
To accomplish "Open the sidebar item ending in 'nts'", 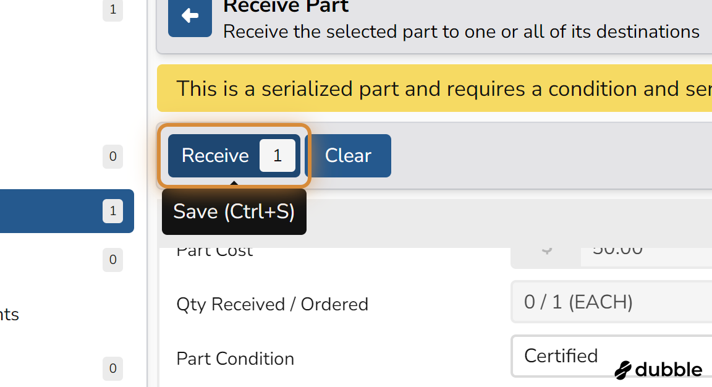I will tap(9, 314).
